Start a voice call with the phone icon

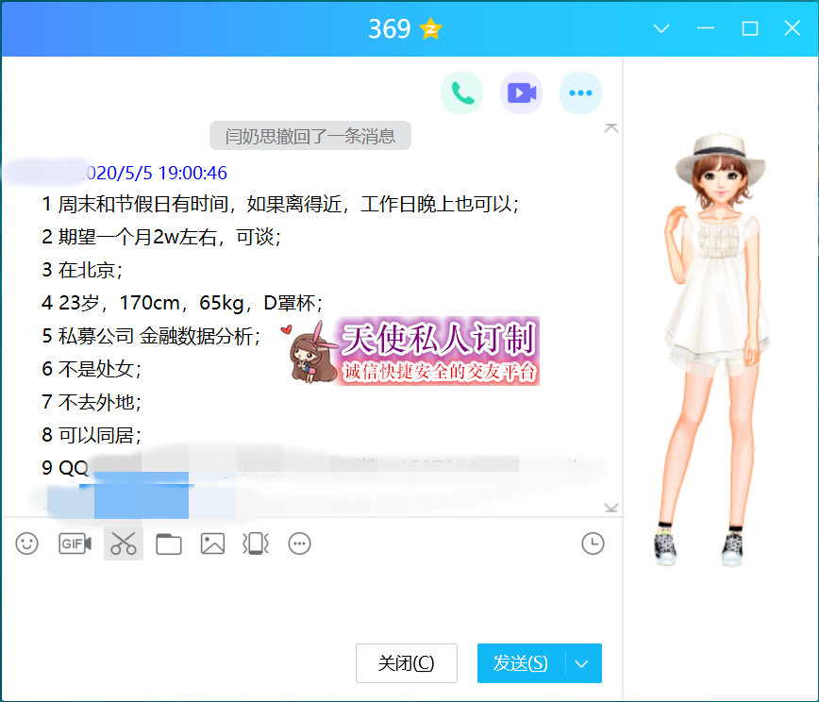tap(461, 92)
